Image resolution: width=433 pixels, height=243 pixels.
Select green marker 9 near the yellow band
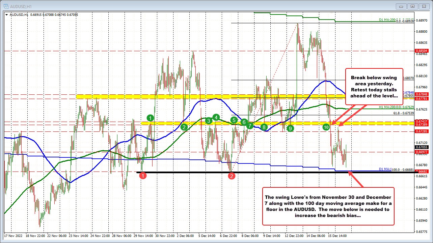click(290, 128)
